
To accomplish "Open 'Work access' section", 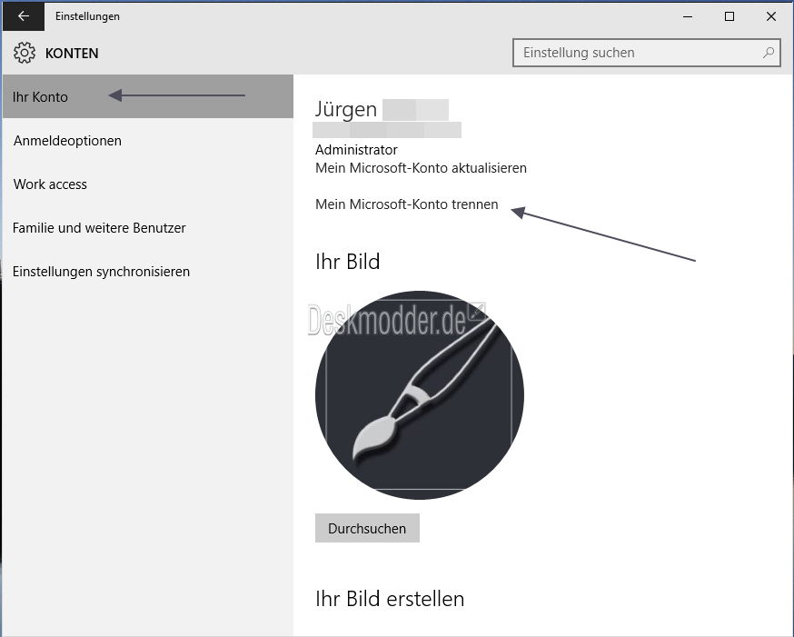I will point(148,184).
